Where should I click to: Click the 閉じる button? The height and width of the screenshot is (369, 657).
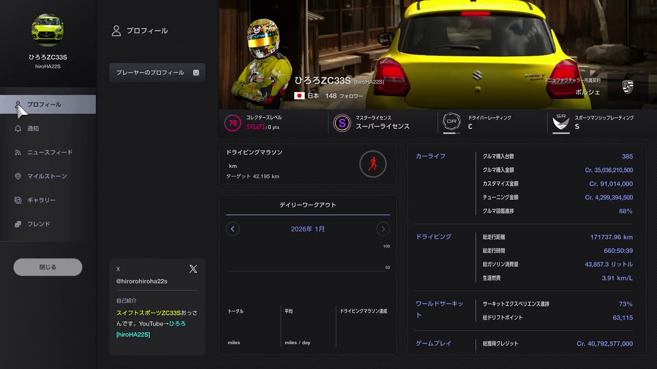tap(48, 267)
